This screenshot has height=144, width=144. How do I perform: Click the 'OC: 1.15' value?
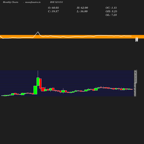(111, 8)
